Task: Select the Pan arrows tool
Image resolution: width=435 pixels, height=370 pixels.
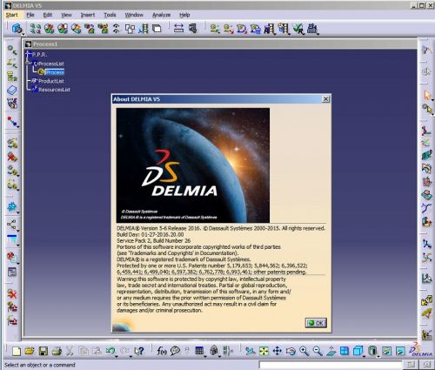Action: pyautogui.click(x=278, y=351)
